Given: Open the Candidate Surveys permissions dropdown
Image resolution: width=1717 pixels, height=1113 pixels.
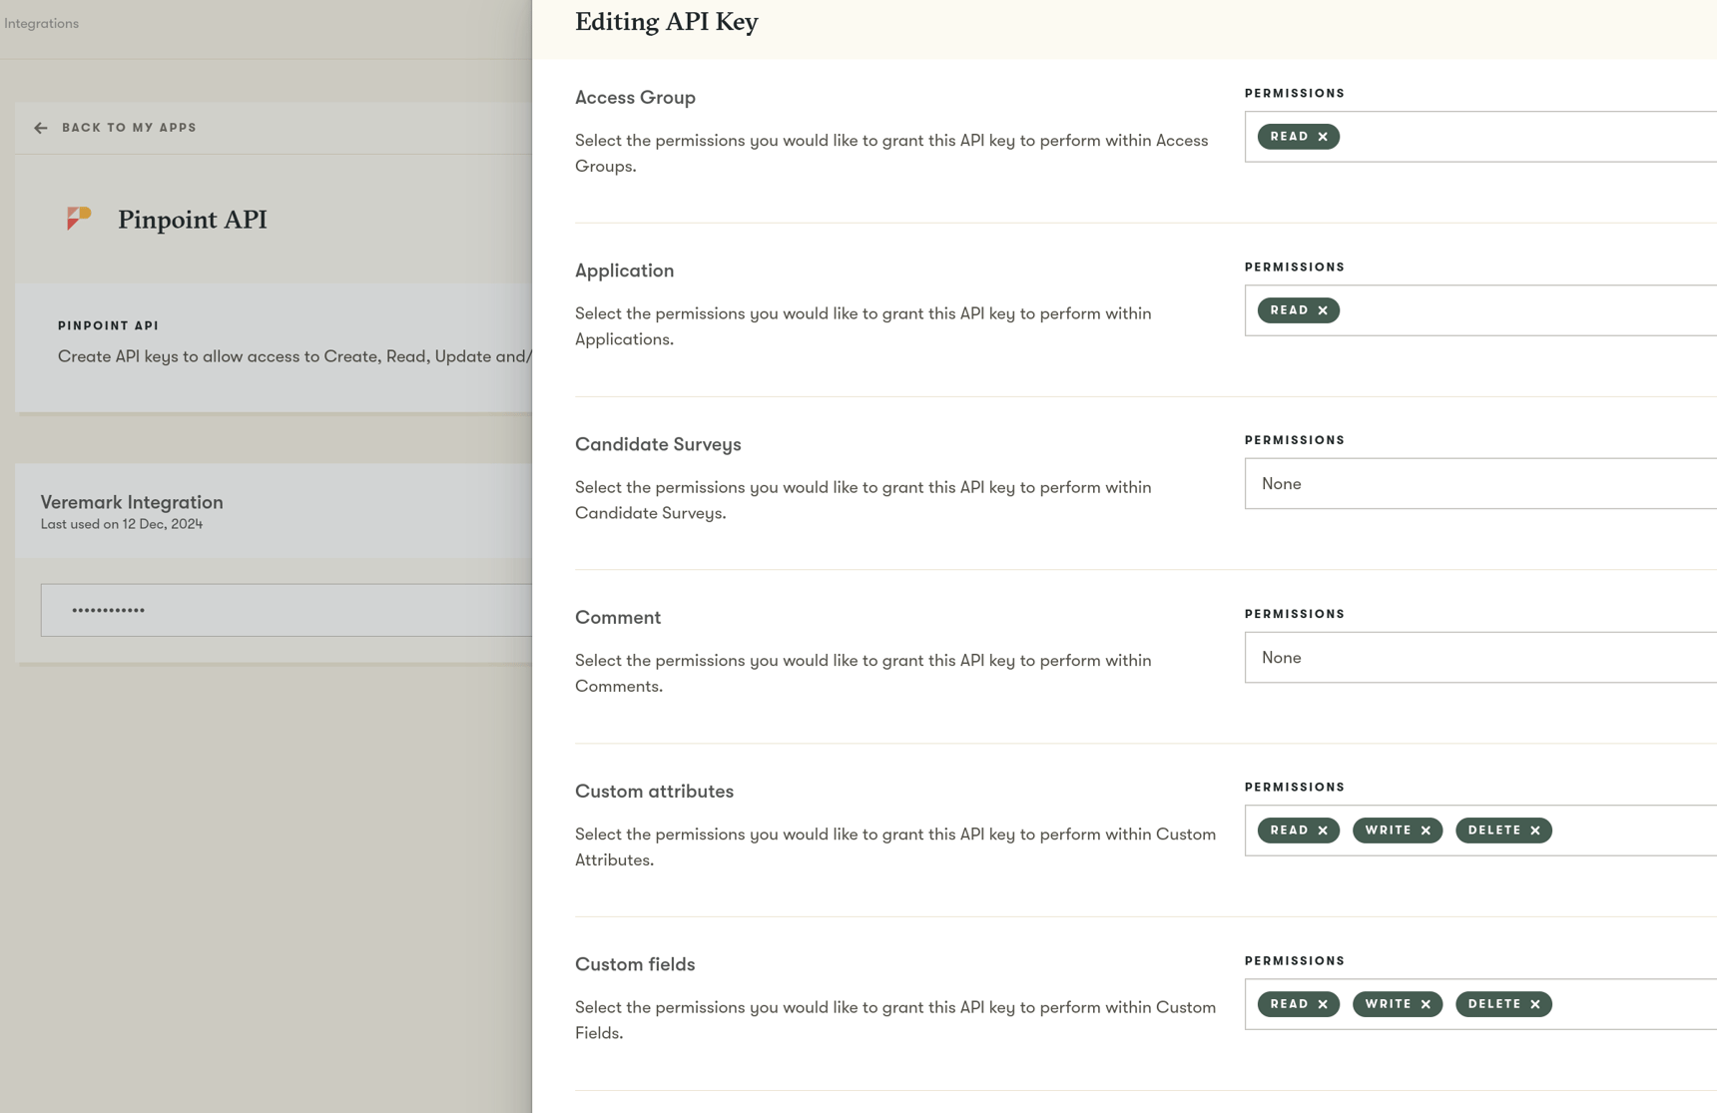Looking at the screenshot, I should (x=1477, y=483).
